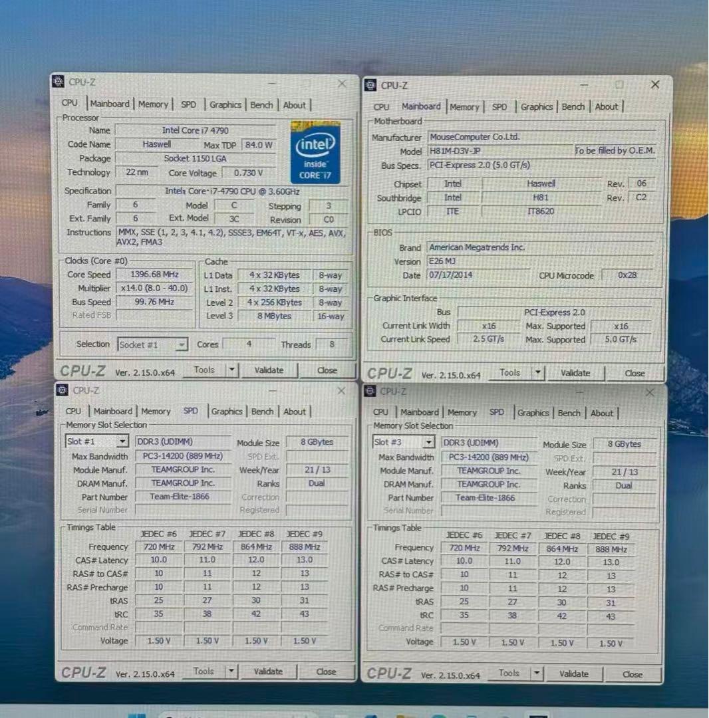
Task: Click the CPU Microcode value 0x28
Action: 627,275
